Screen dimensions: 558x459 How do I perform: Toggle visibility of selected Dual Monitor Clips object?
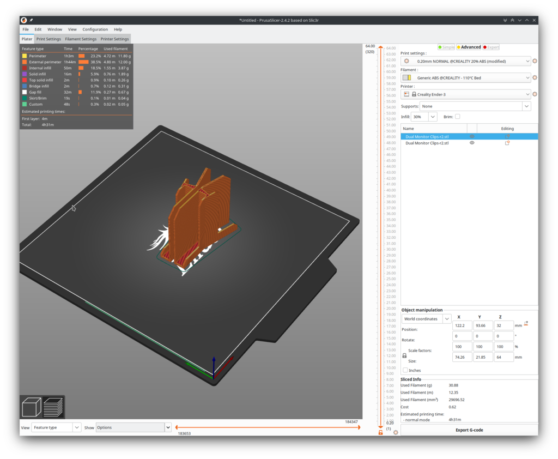[x=472, y=136]
